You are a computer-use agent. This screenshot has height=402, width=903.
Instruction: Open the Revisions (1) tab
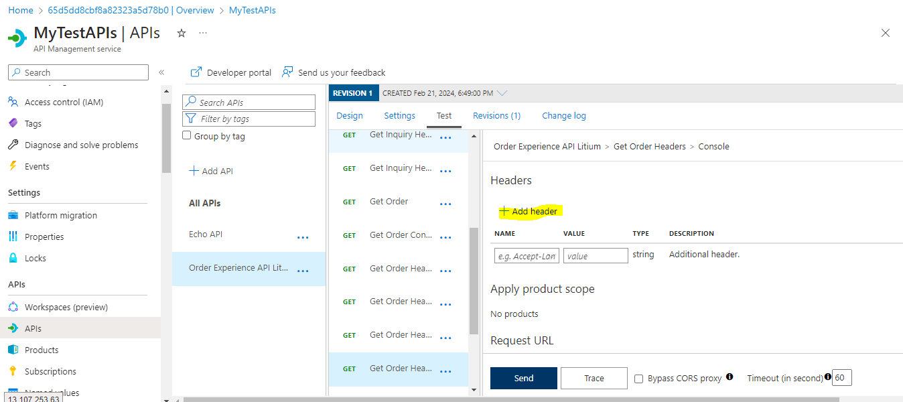[x=496, y=115]
